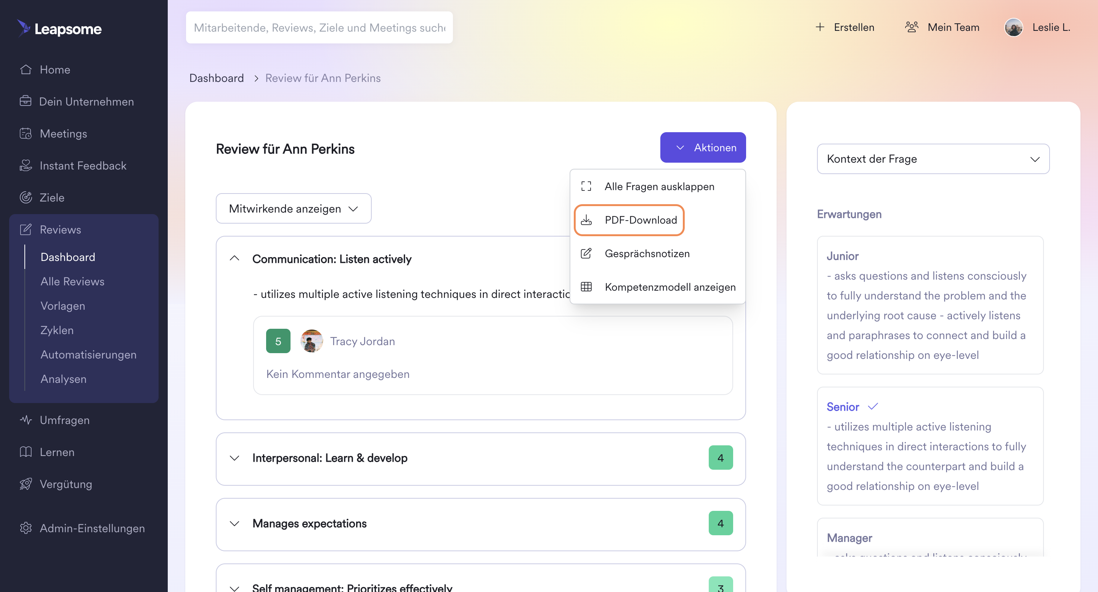
Task: Click the Leapsome logo
Action: pos(59,29)
